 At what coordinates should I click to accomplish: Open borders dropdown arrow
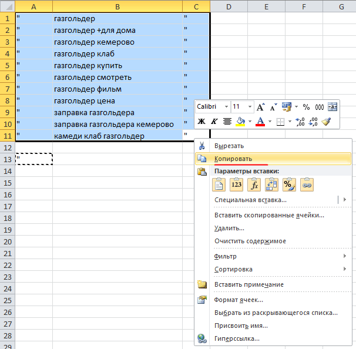[290, 121]
